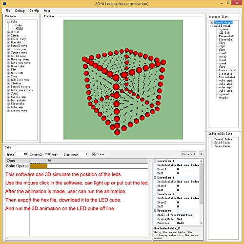Image resolution: width=244 pixels, height=244 pixels.
Task: Expand the I love you cartoon node
Action: click(8, 49)
